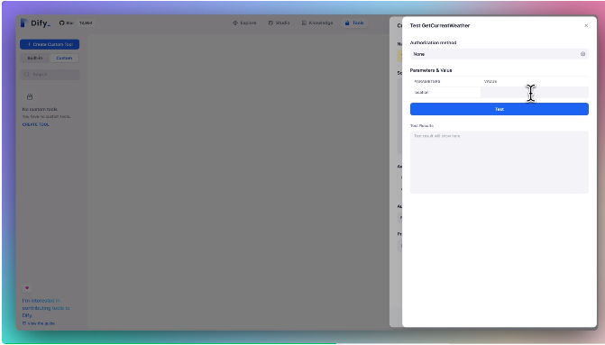Switch to the Built-in tab
Viewport: 605px width, 345px height.
click(35, 58)
